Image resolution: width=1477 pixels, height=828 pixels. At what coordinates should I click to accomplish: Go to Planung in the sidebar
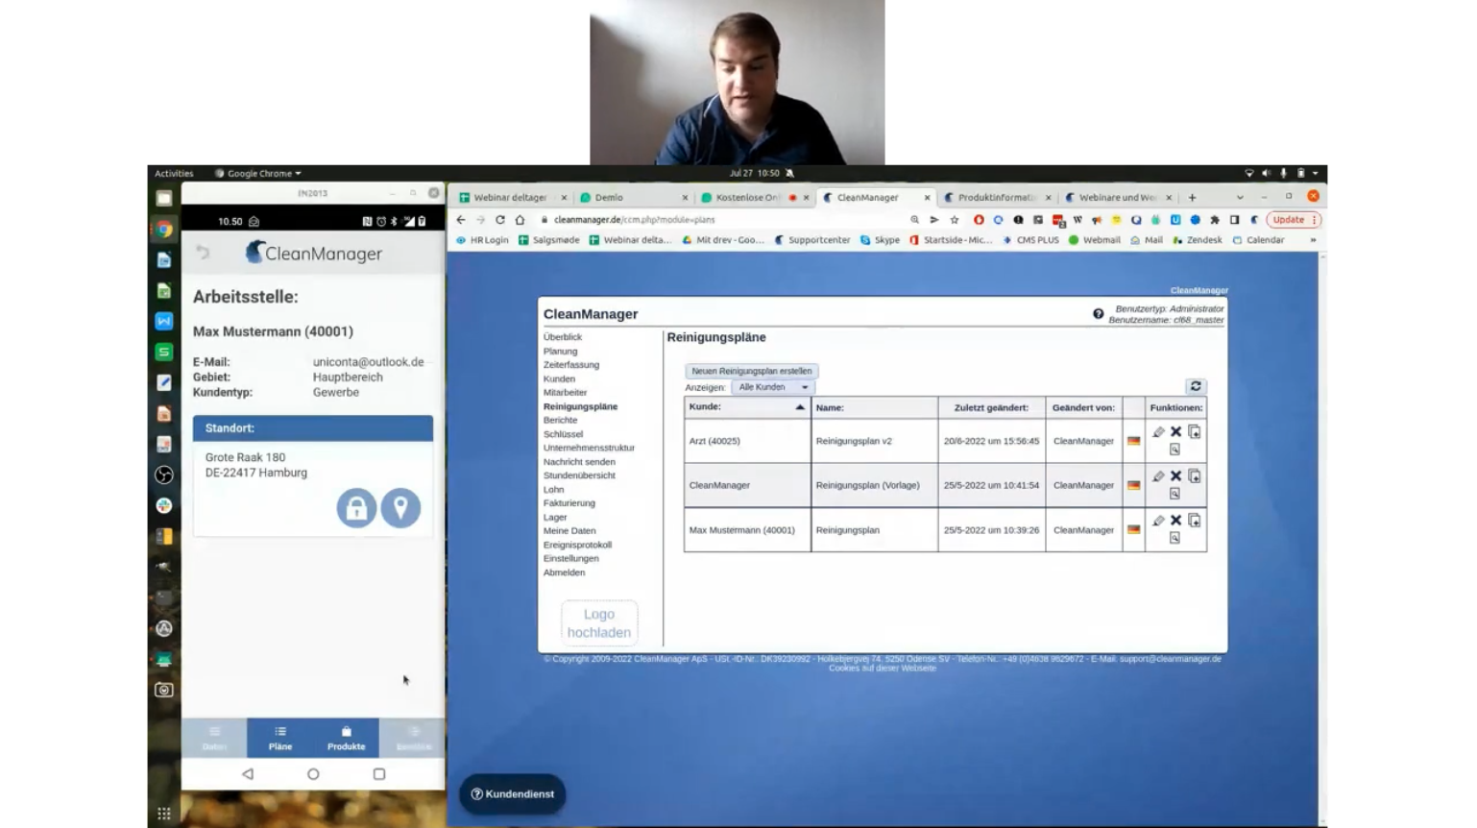click(x=561, y=352)
